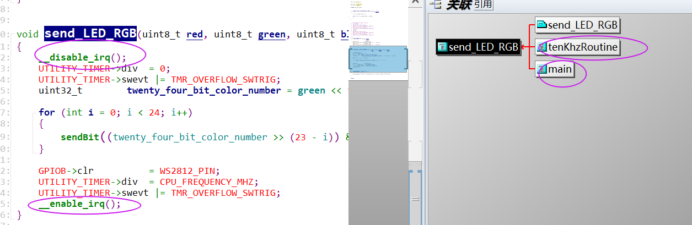Select the white send_LED_RGB child node
The height and width of the screenshot is (225, 692).
tap(577, 25)
